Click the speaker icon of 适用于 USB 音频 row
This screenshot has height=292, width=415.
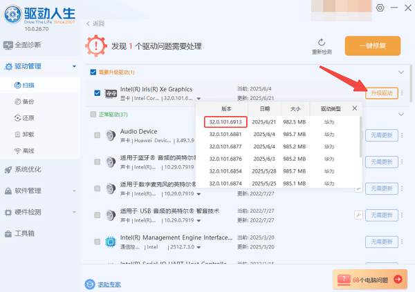tap(111, 215)
